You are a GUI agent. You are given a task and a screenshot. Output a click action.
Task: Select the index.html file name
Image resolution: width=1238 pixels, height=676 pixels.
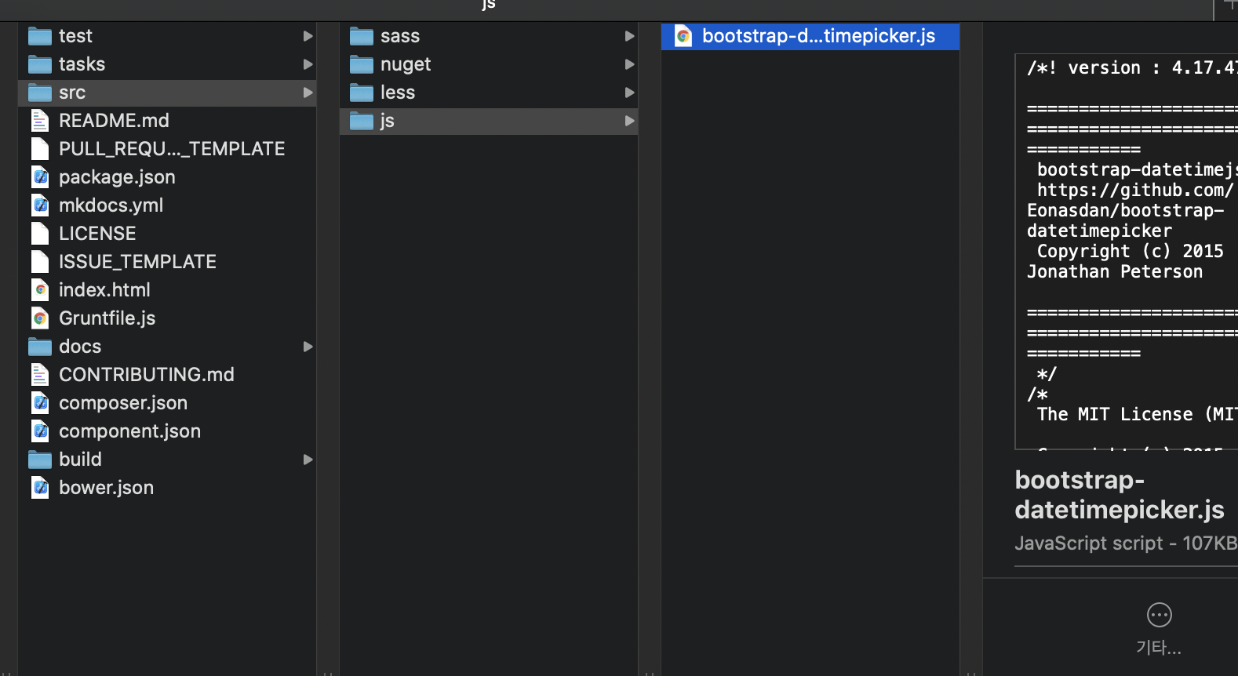point(104,290)
